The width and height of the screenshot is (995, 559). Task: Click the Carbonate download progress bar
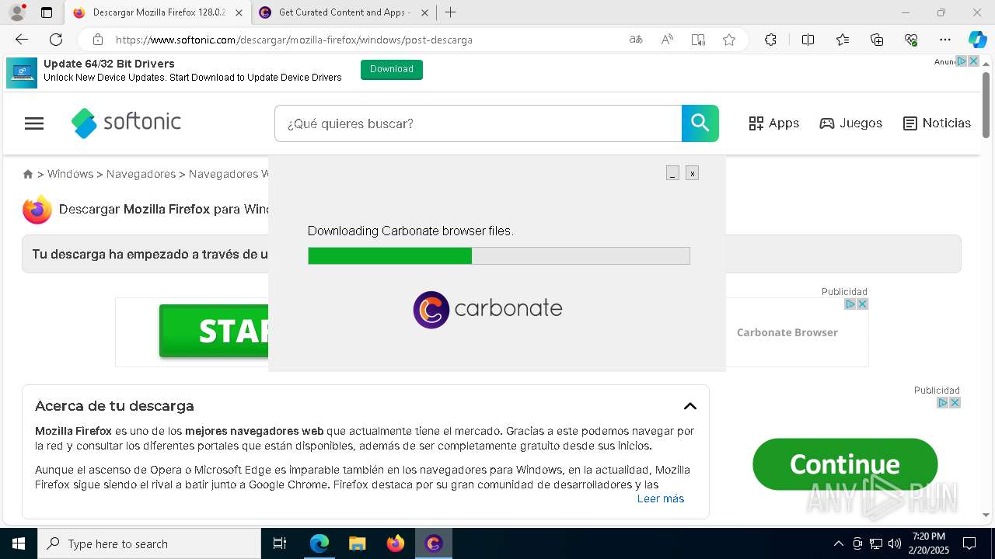(499, 255)
